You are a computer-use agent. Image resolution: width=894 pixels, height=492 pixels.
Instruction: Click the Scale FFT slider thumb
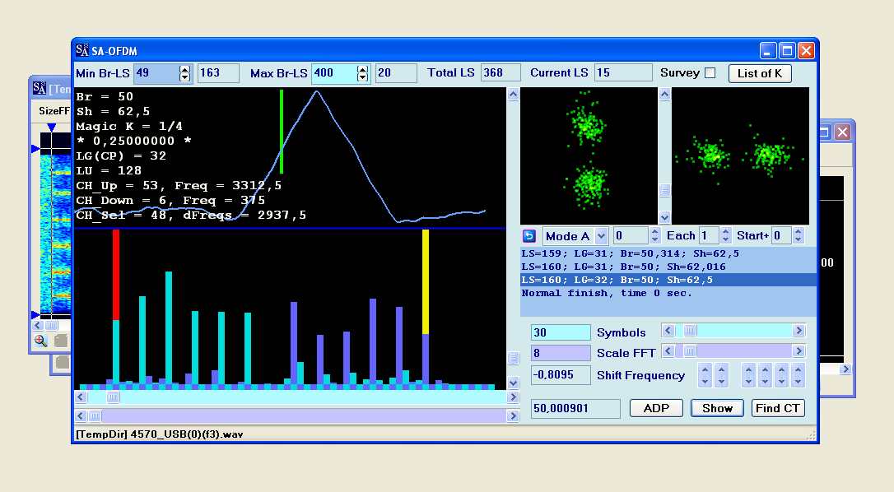pyautogui.click(x=690, y=351)
